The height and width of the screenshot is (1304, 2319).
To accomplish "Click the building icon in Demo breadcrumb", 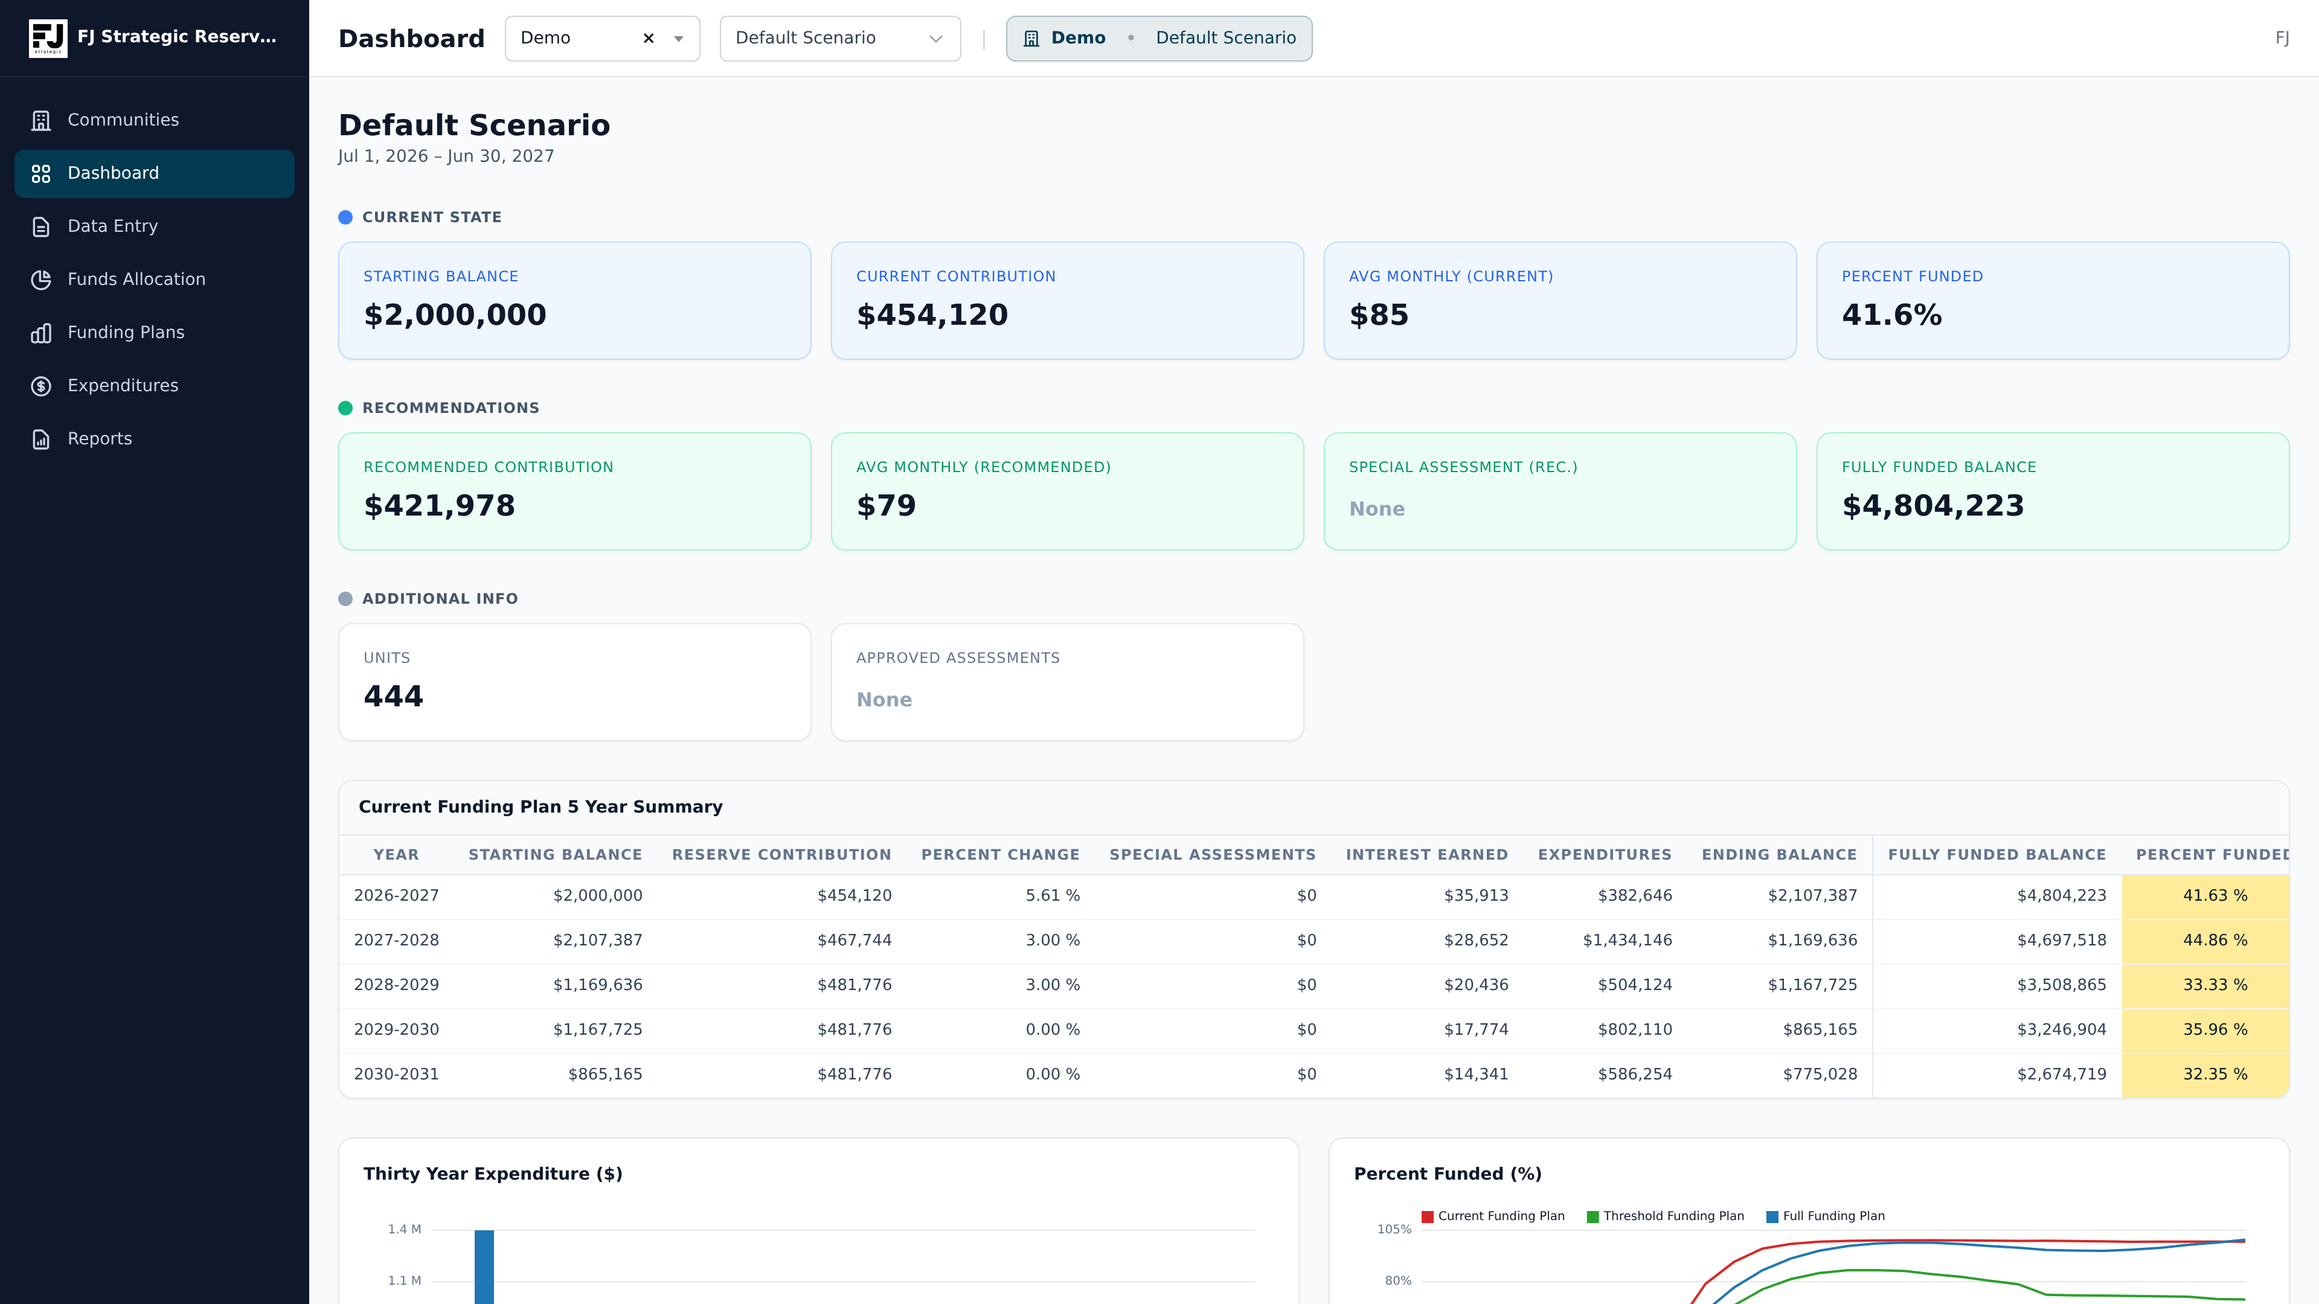I will (x=1031, y=39).
